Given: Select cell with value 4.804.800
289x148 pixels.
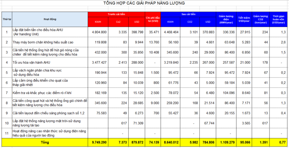Looking at the screenshot, I should (x=98, y=32).
